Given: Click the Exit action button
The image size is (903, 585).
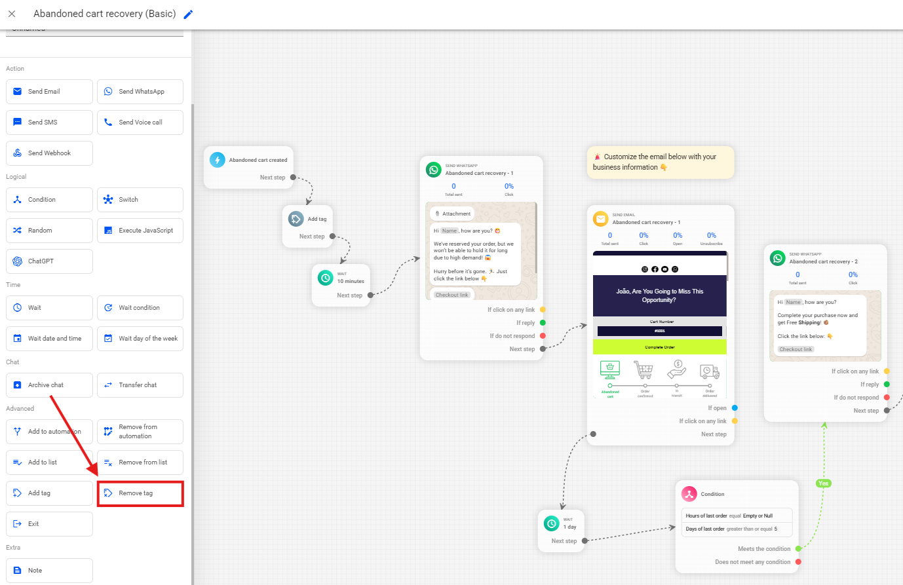Looking at the screenshot, I should click(x=49, y=524).
